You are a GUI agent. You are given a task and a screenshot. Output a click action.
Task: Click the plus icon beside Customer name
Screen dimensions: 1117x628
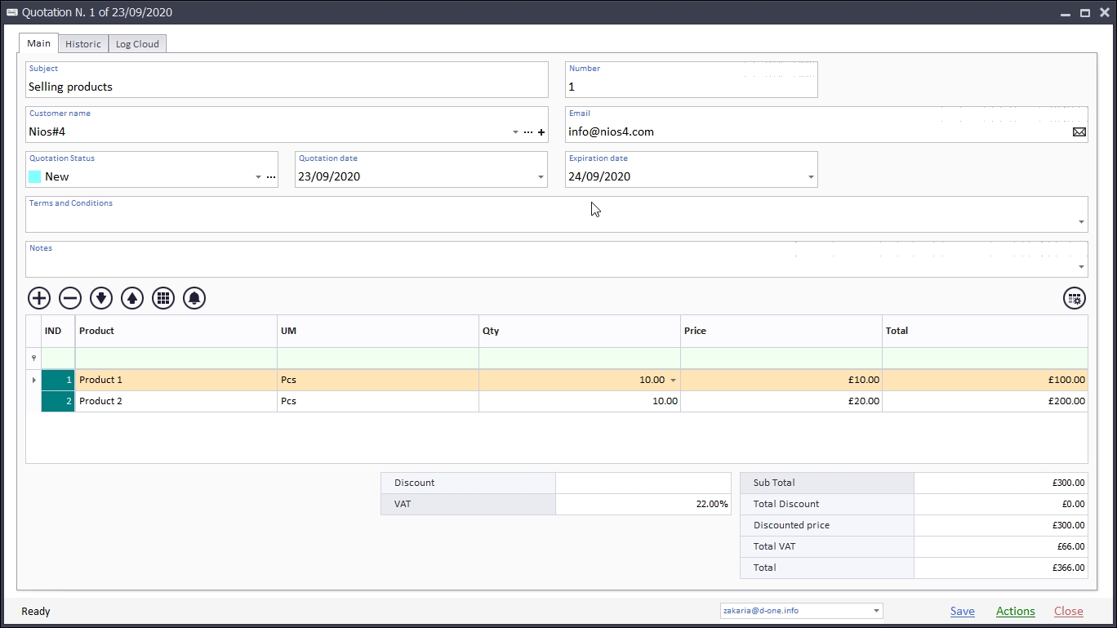(541, 132)
